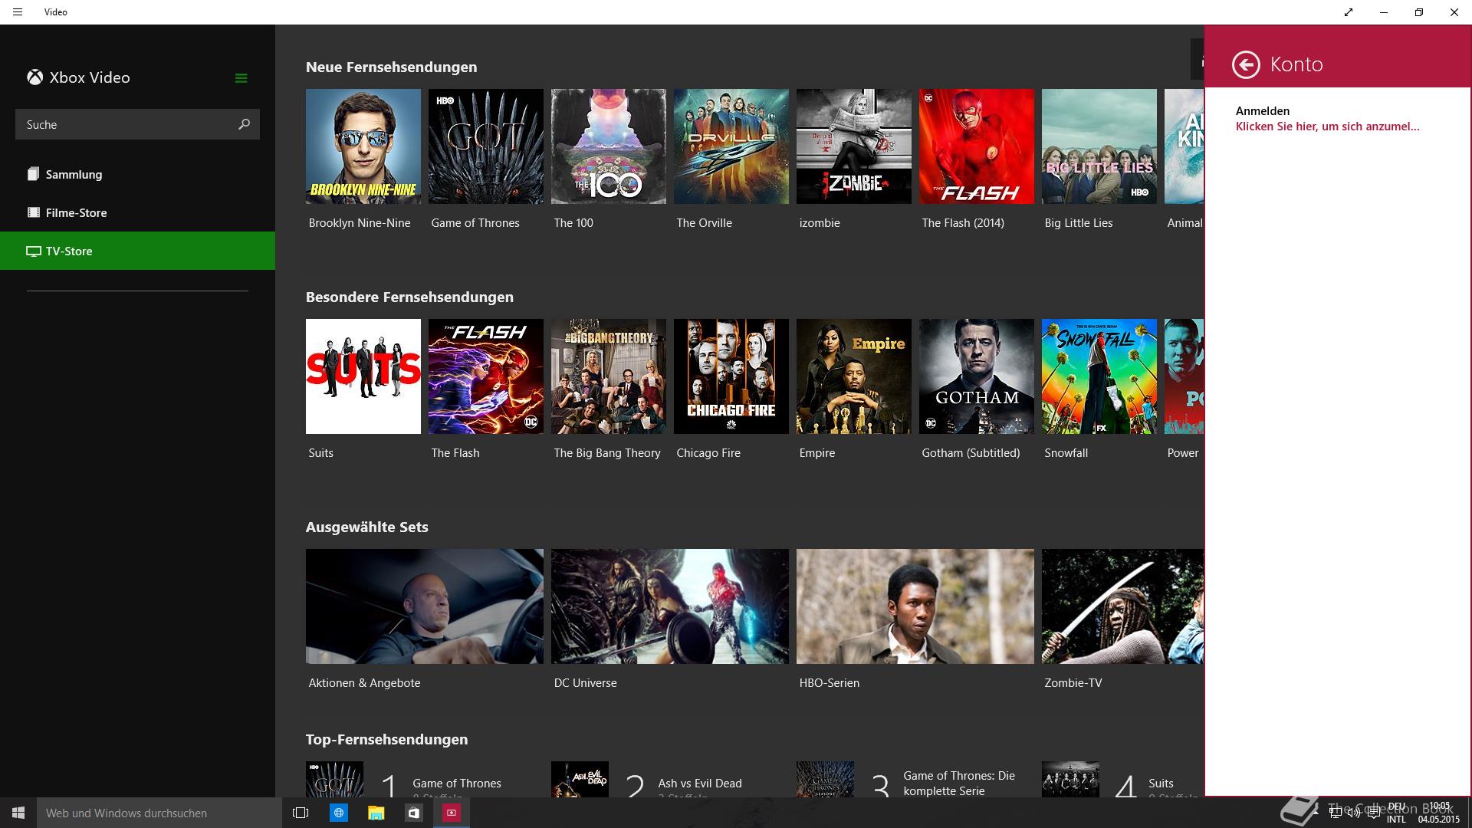The height and width of the screenshot is (828, 1472).
Task: Open the Power poster
Action: pyautogui.click(x=1184, y=376)
